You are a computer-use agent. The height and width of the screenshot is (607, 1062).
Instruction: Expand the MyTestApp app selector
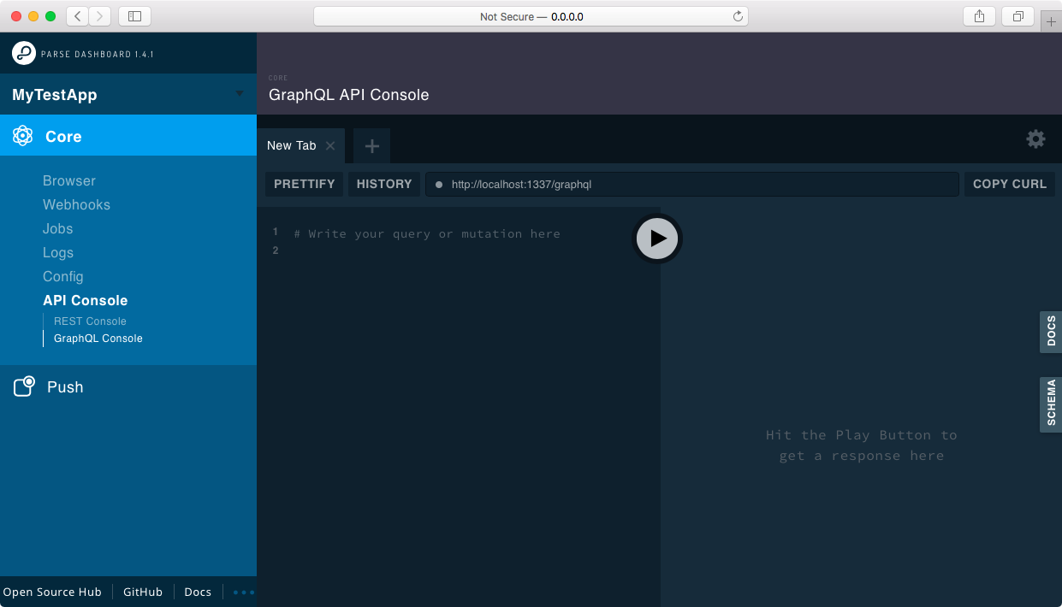[x=237, y=94]
